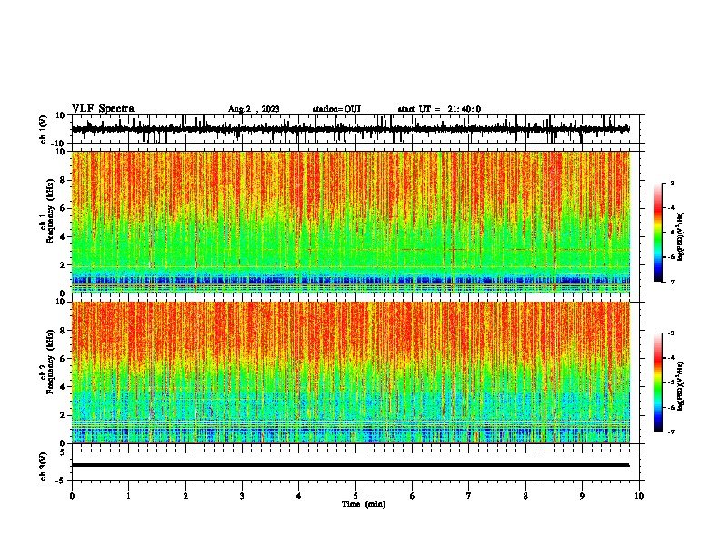Click the "Time (min)" axis label

click(x=364, y=504)
